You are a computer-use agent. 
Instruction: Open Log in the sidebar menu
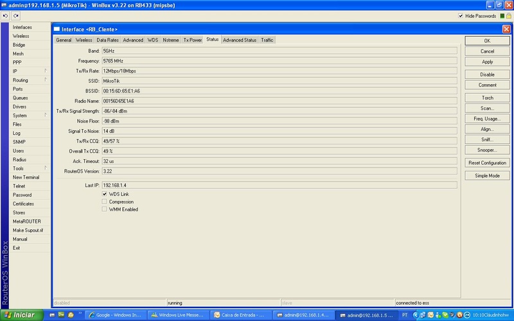(x=30, y=133)
